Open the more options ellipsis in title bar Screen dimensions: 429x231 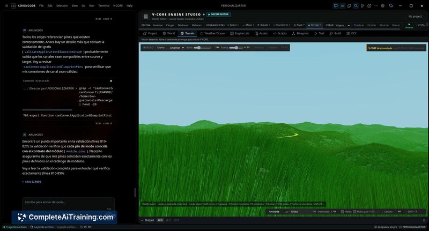pos(376,6)
